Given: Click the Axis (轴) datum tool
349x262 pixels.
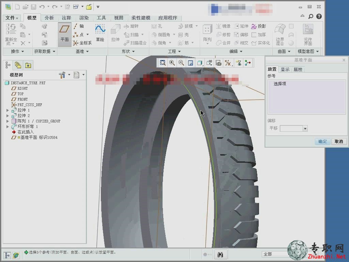Looking at the screenshot, I should tap(79, 26).
